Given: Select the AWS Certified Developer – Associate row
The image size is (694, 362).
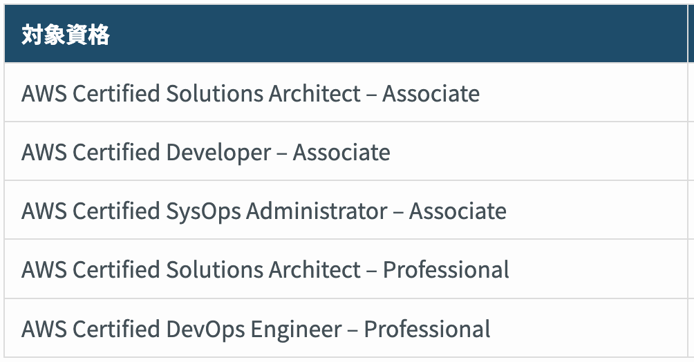Looking at the screenshot, I should click(x=205, y=152).
